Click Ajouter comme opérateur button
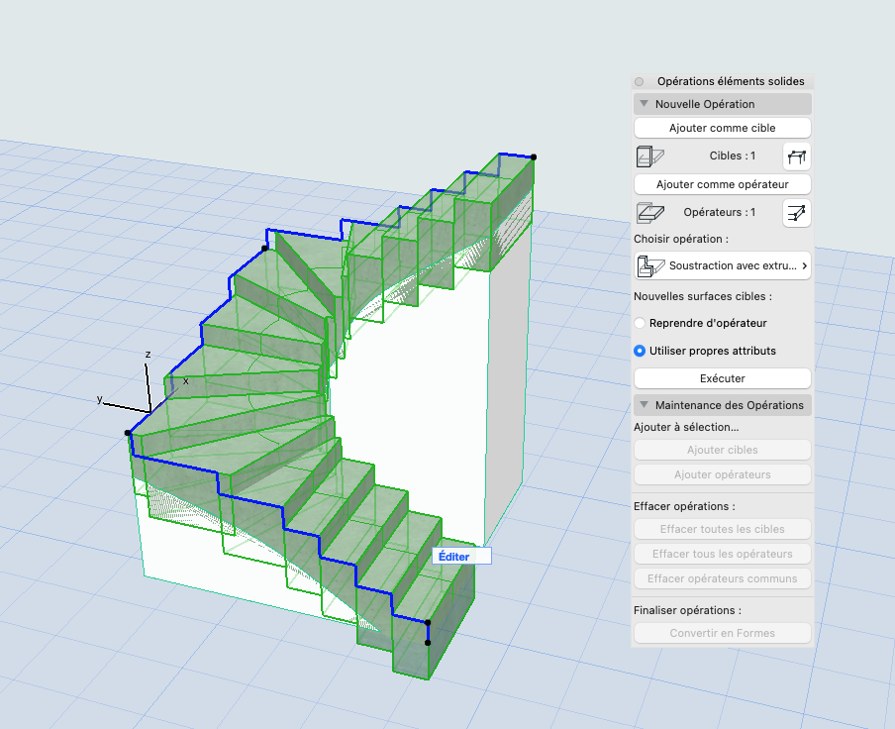This screenshot has height=729, width=895. coord(723,184)
